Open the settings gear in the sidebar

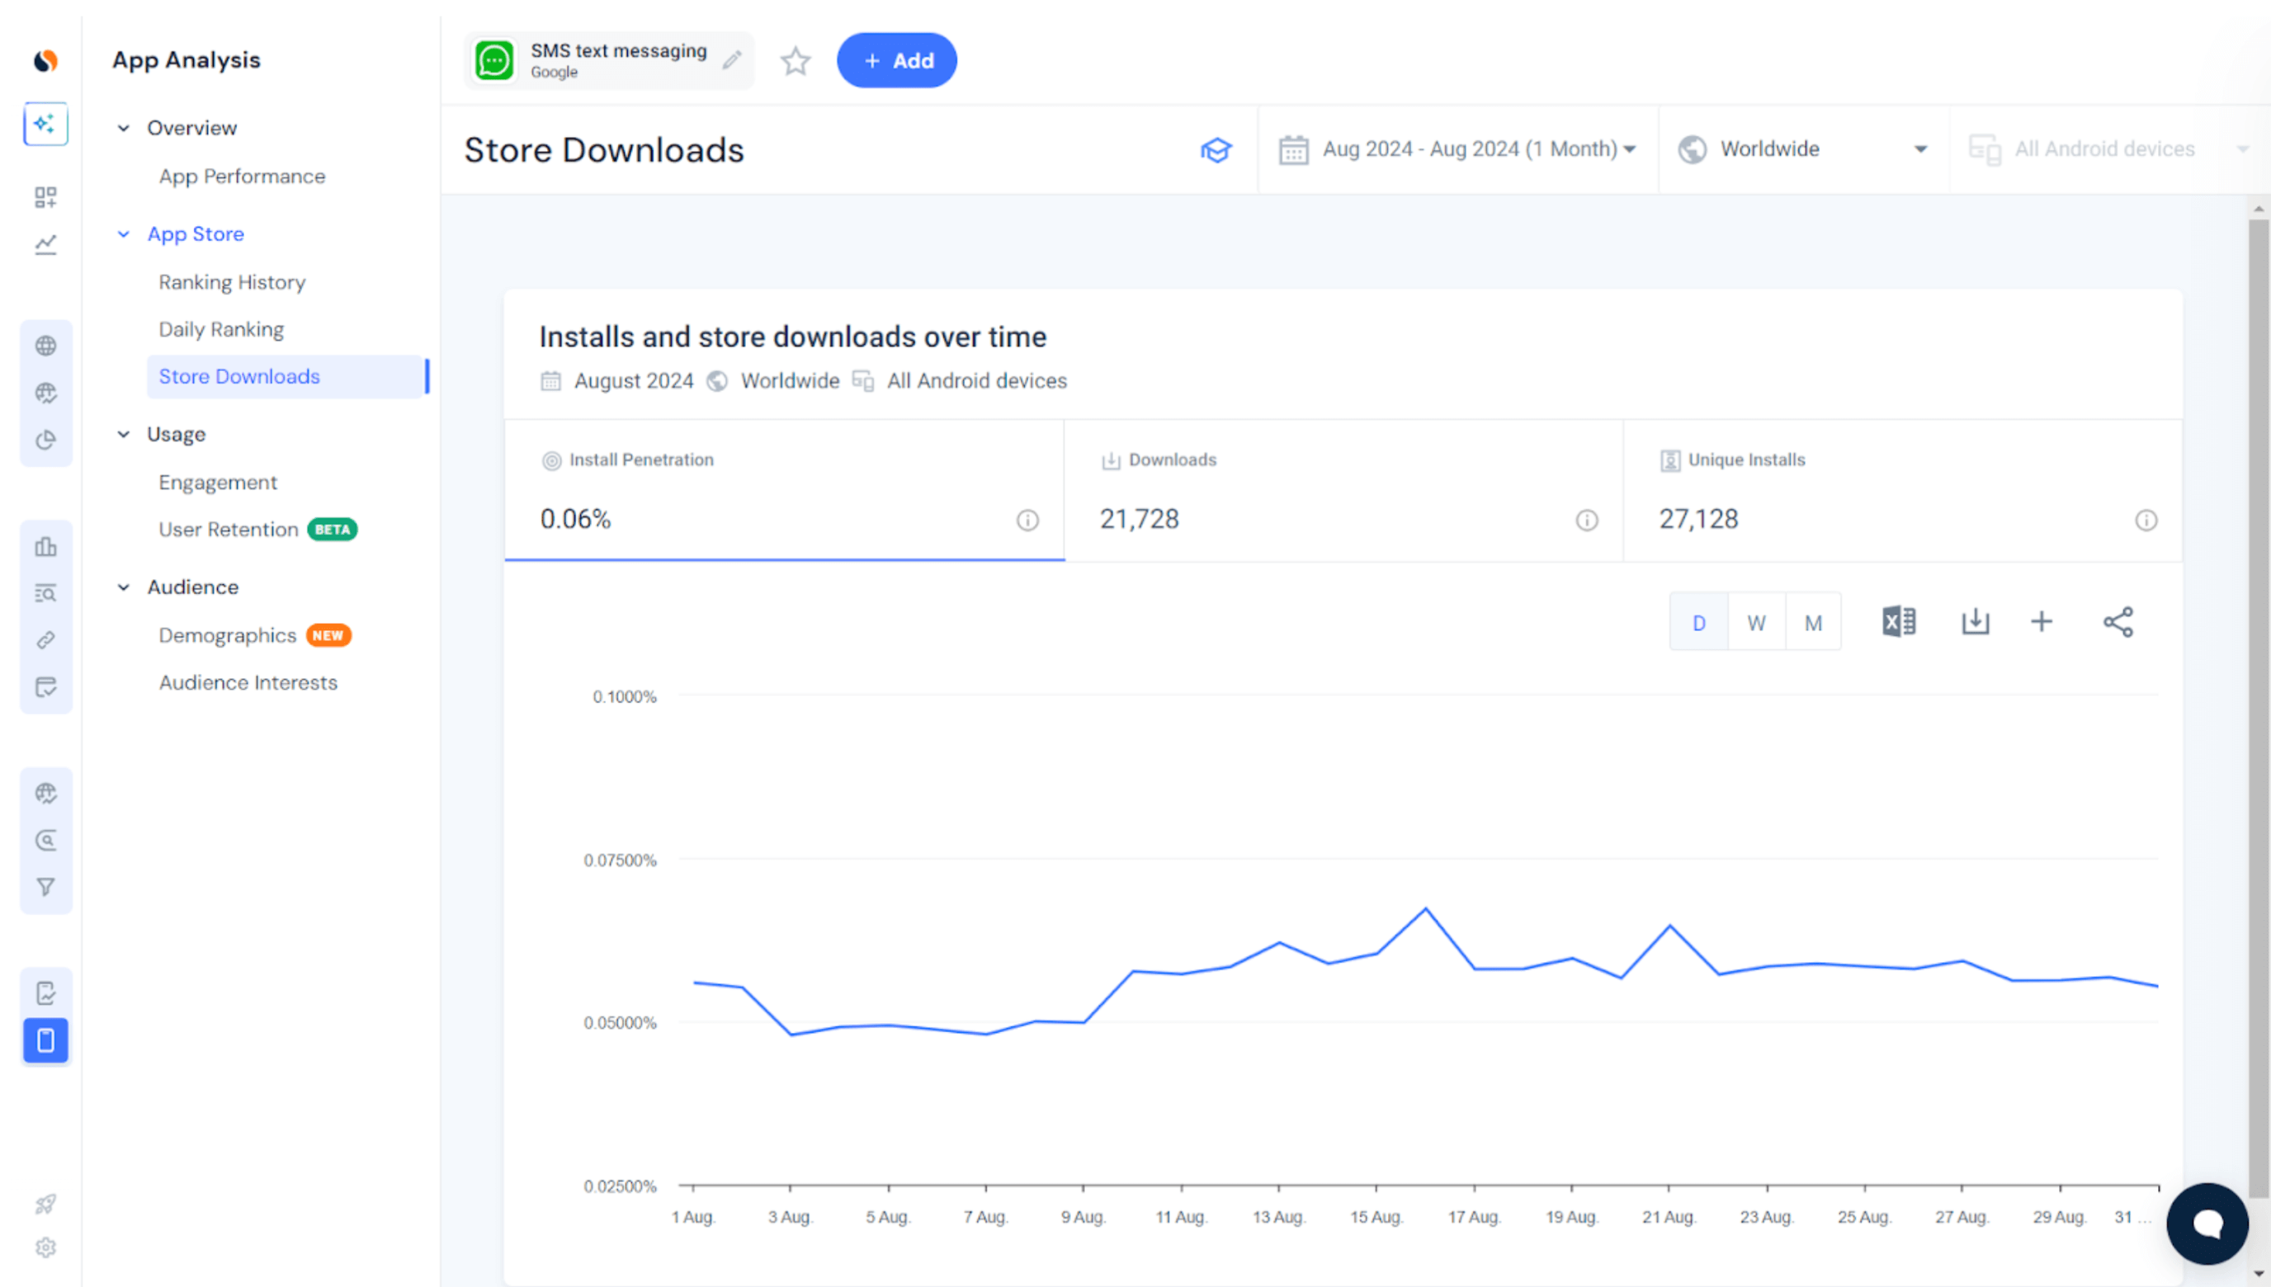click(x=46, y=1248)
